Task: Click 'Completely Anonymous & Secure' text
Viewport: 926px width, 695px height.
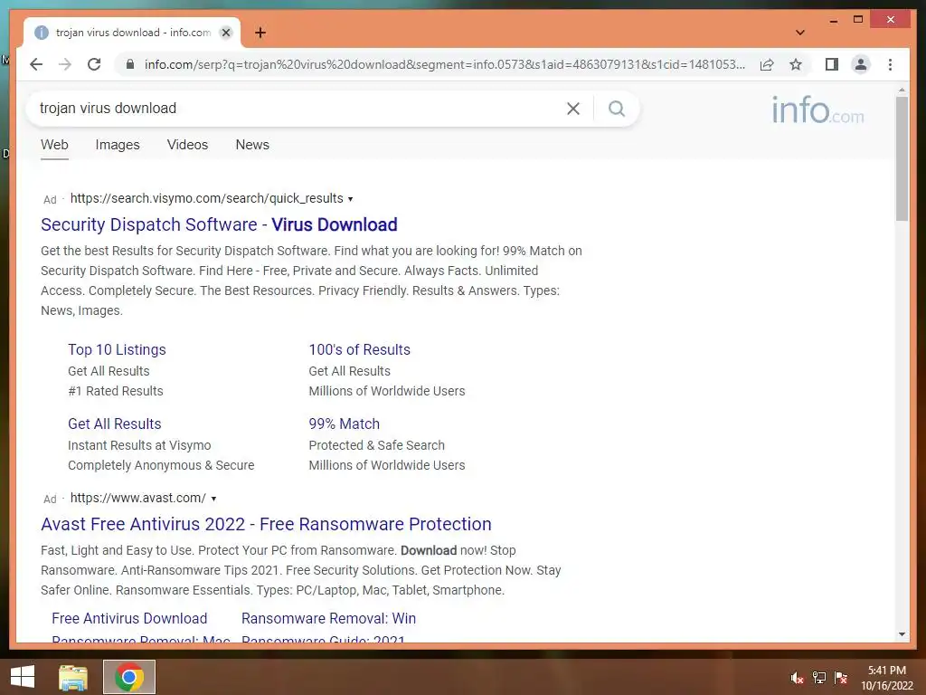Action: click(x=161, y=466)
